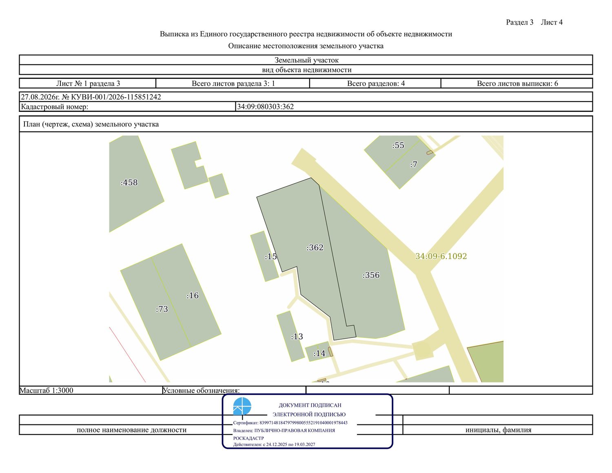The image size is (612, 473).
Task: Click the "План (чертеж, схема) земельного участка" heading
Action: tap(91, 124)
